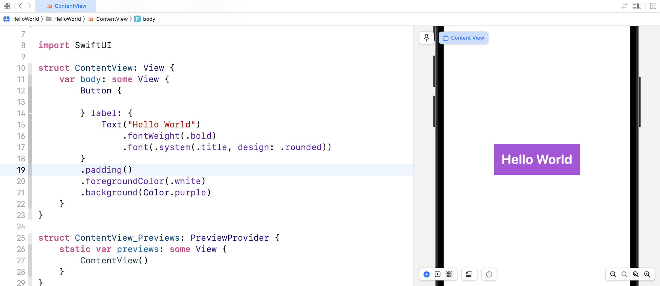Open canvas device settings

click(469, 274)
